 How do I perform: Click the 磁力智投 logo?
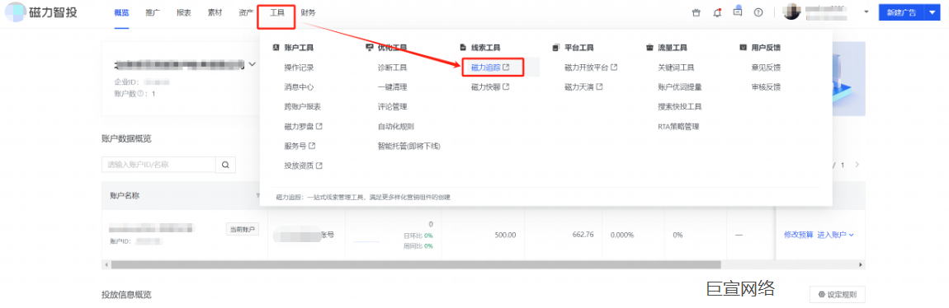[41, 12]
